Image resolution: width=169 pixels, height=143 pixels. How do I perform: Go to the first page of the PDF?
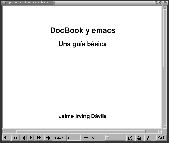click(x=7, y=138)
